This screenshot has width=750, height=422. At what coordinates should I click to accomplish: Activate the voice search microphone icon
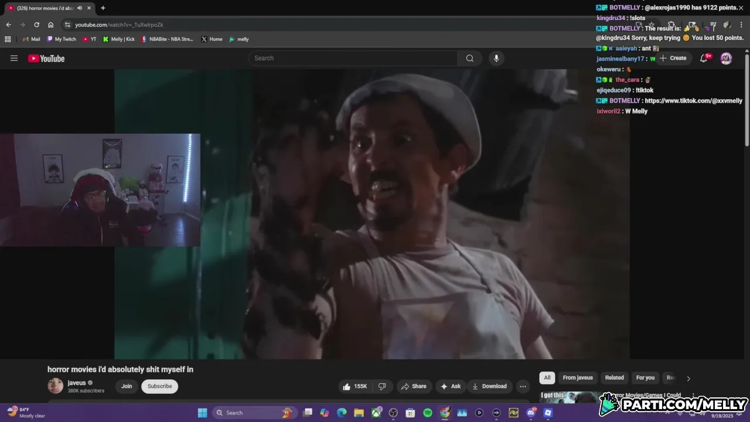[x=496, y=58]
